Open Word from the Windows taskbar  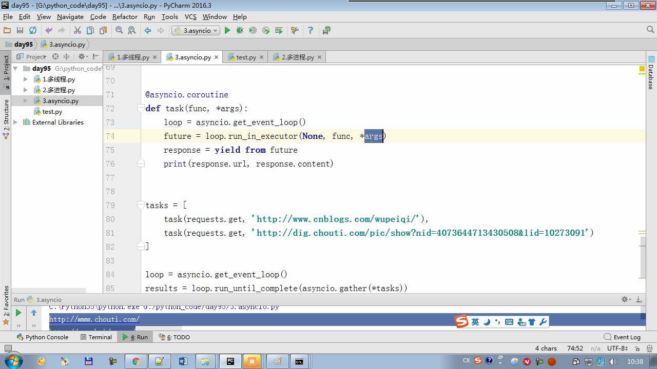click(183, 361)
